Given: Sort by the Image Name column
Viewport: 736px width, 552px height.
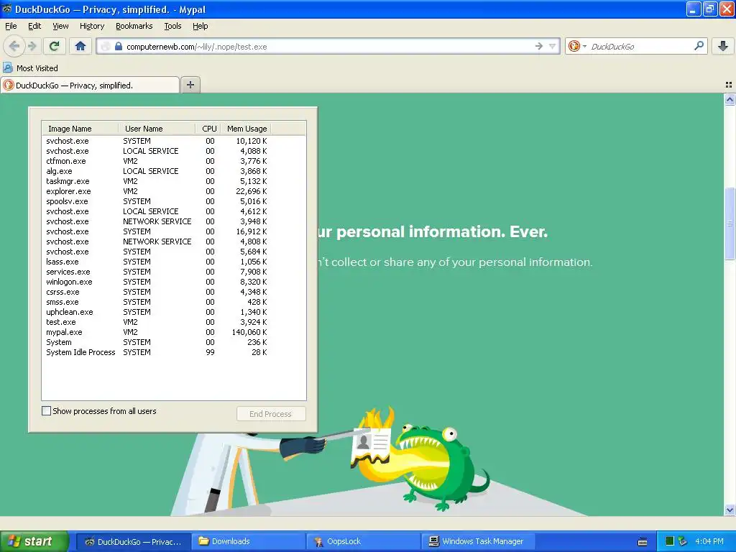Looking at the screenshot, I should tap(80, 129).
